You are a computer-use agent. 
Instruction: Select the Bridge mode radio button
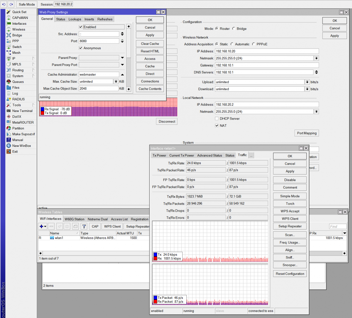(x=234, y=29)
